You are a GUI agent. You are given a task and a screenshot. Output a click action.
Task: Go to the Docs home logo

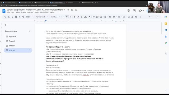click(x=4, y=11)
